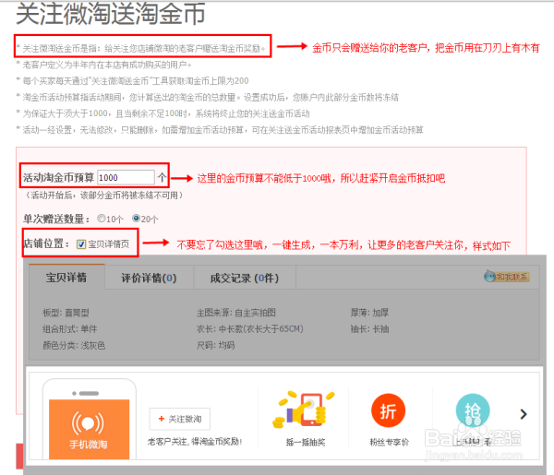Open the 成交记录 (0件) tab
The image size is (554, 475).
point(245,279)
